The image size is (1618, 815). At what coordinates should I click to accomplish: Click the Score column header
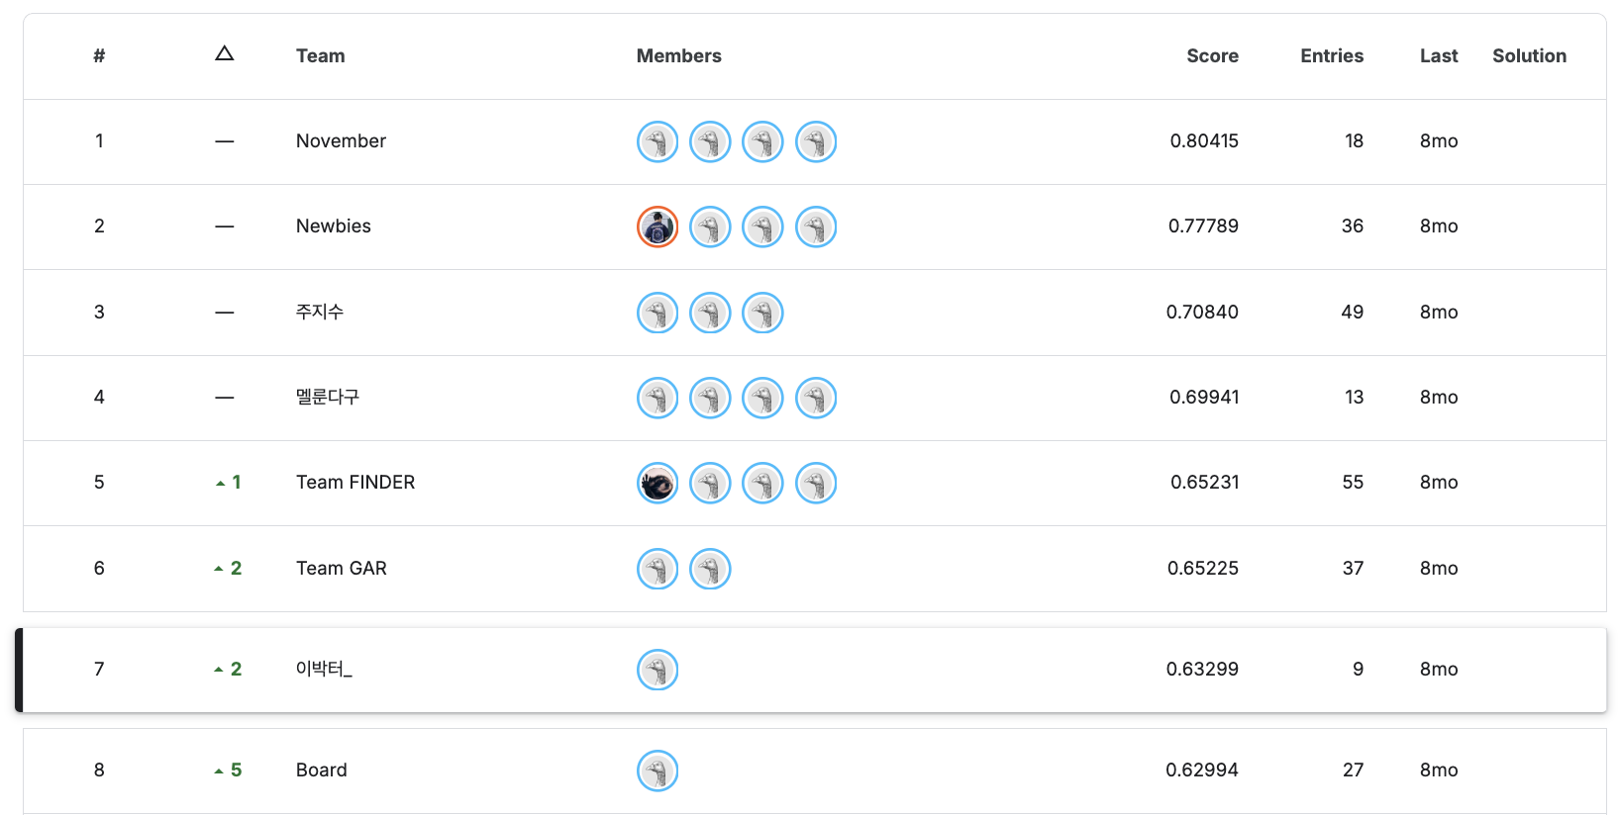coord(1212,56)
